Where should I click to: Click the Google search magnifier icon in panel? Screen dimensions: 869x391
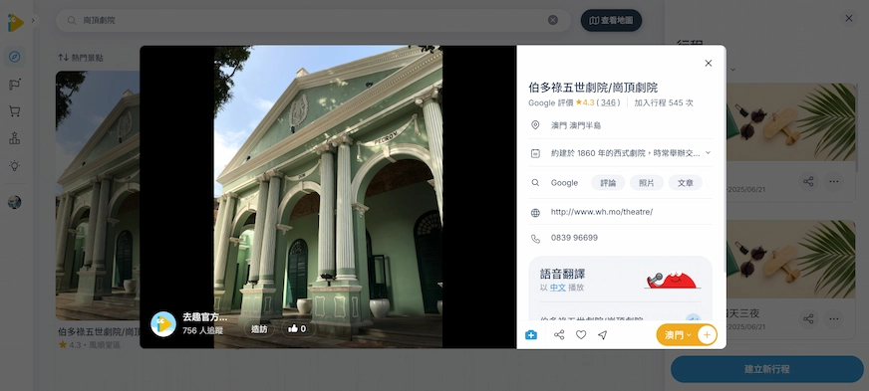pos(535,183)
